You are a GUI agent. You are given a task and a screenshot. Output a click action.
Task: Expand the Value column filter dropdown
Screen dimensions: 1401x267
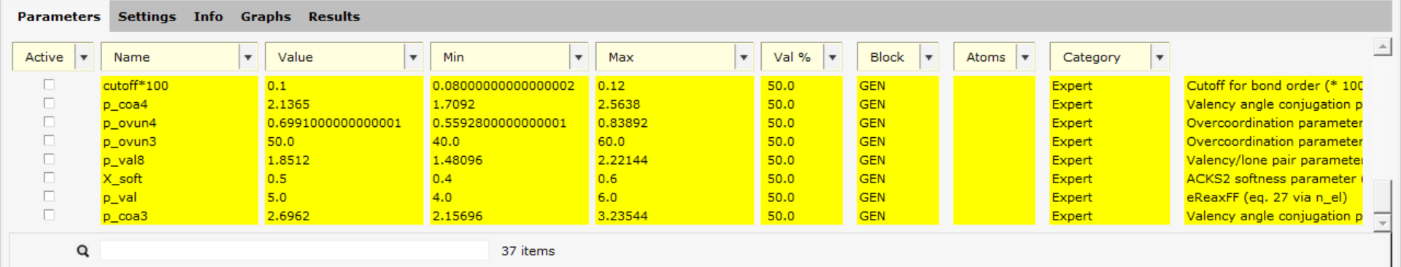[x=413, y=57]
